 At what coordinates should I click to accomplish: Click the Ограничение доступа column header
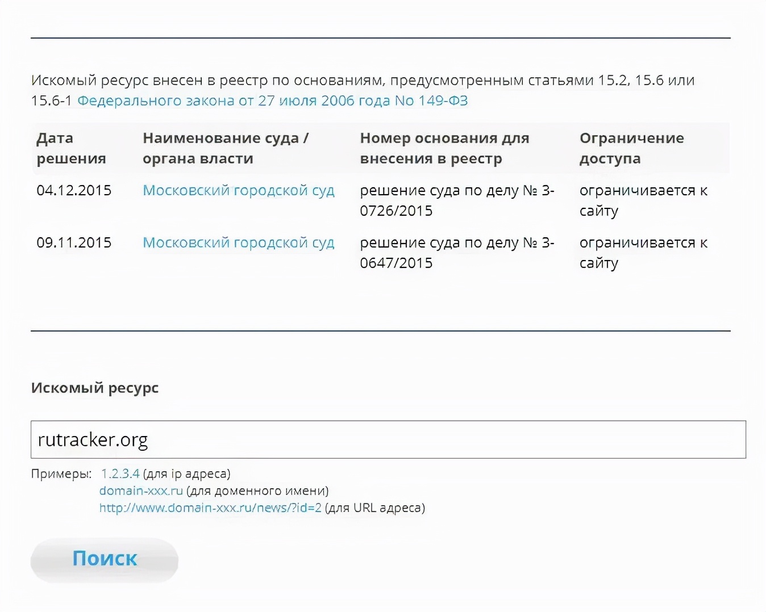631,148
